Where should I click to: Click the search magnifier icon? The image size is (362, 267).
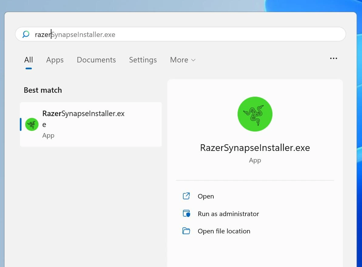coord(26,34)
